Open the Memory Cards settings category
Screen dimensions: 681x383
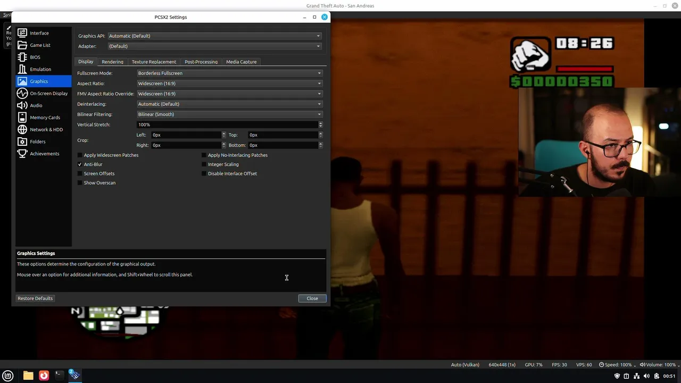point(44,118)
